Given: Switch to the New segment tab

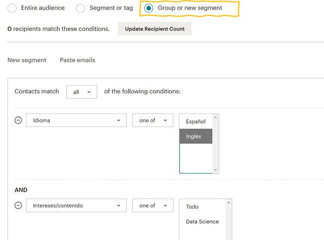Looking at the screenshot, I should [x=27, y=60].
